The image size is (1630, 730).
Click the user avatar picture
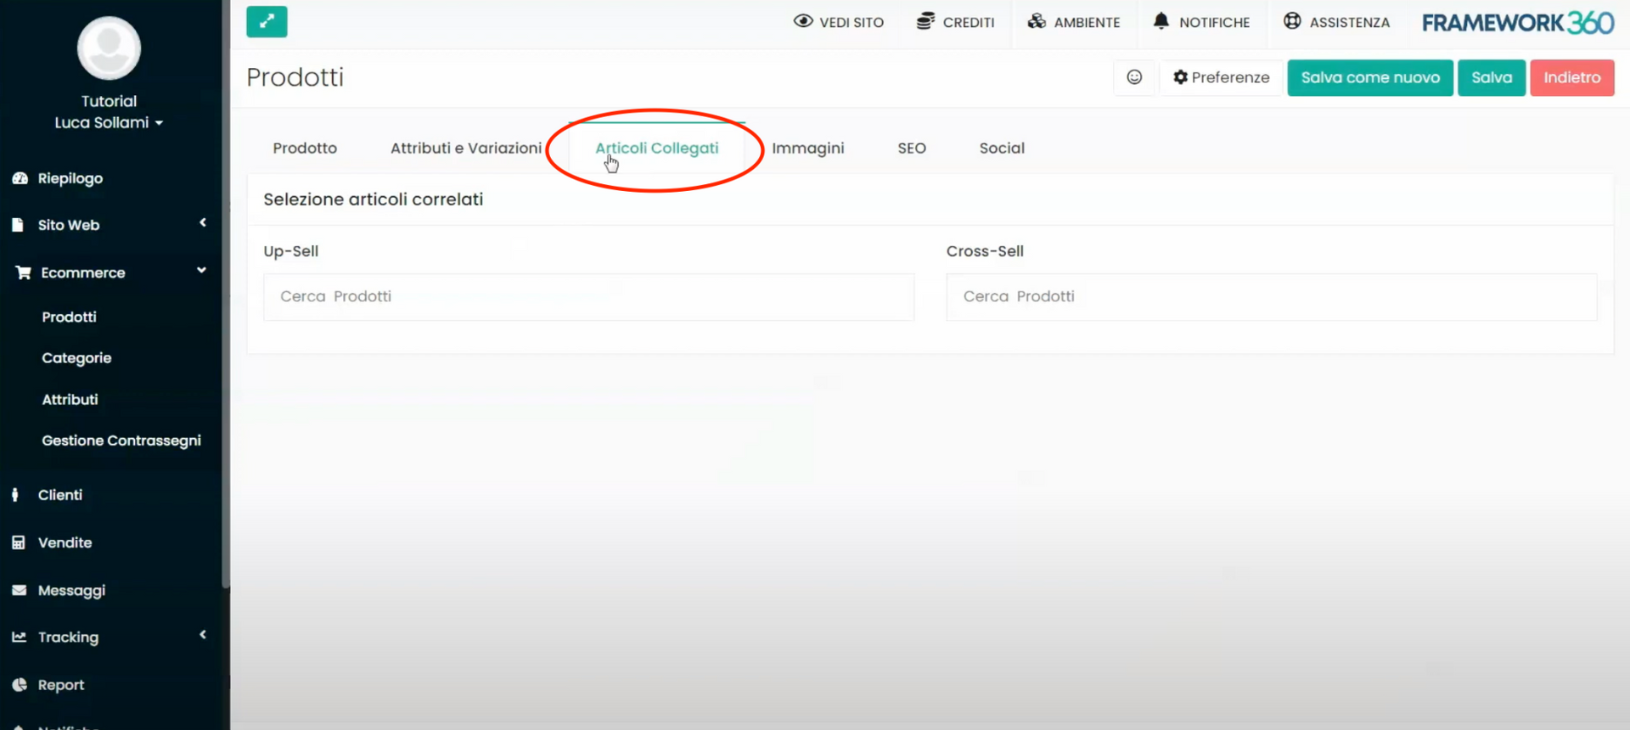(109, 48)
